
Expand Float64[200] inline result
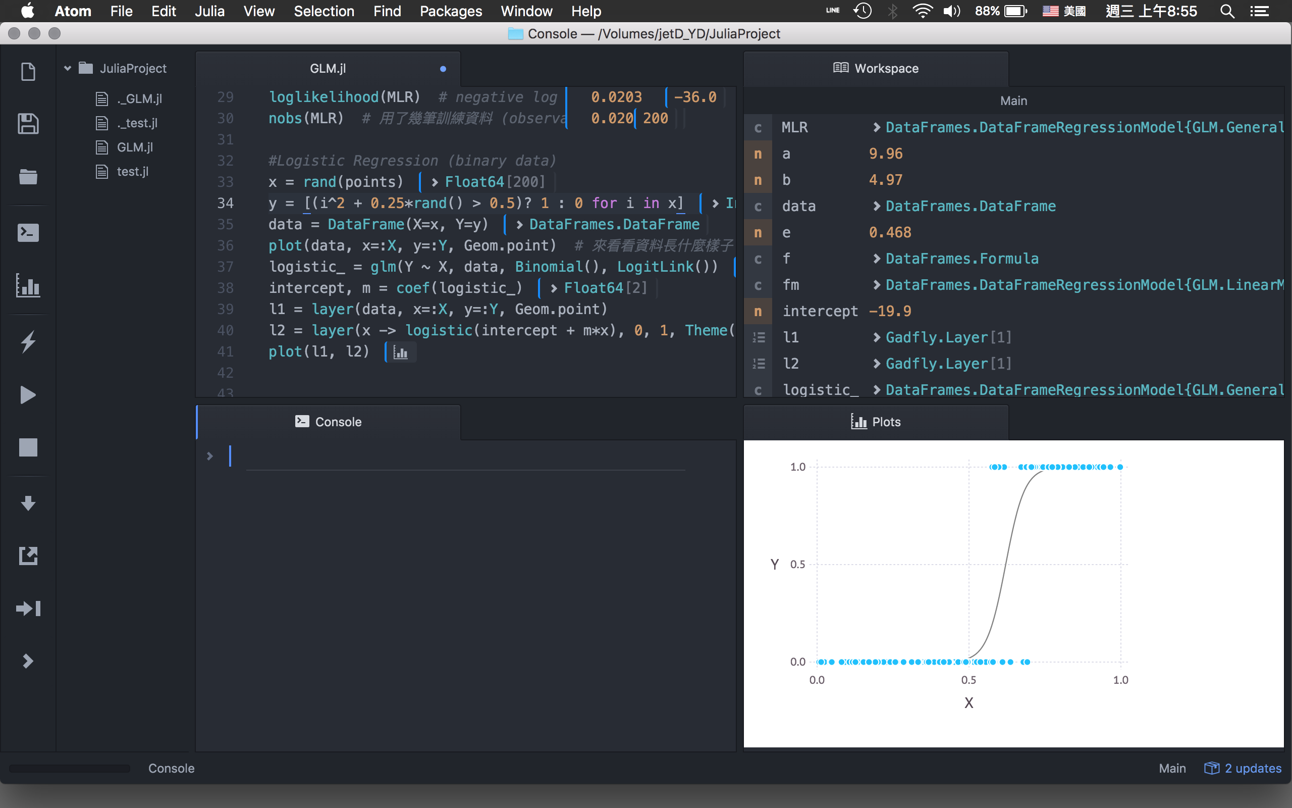(x=435, y=182)
